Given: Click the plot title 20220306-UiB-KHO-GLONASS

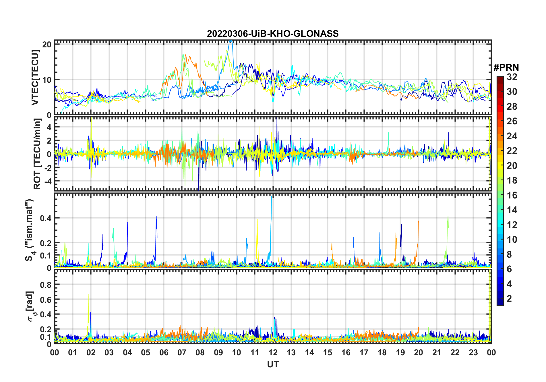Looking at the screenshot, I should pos(272,34).
